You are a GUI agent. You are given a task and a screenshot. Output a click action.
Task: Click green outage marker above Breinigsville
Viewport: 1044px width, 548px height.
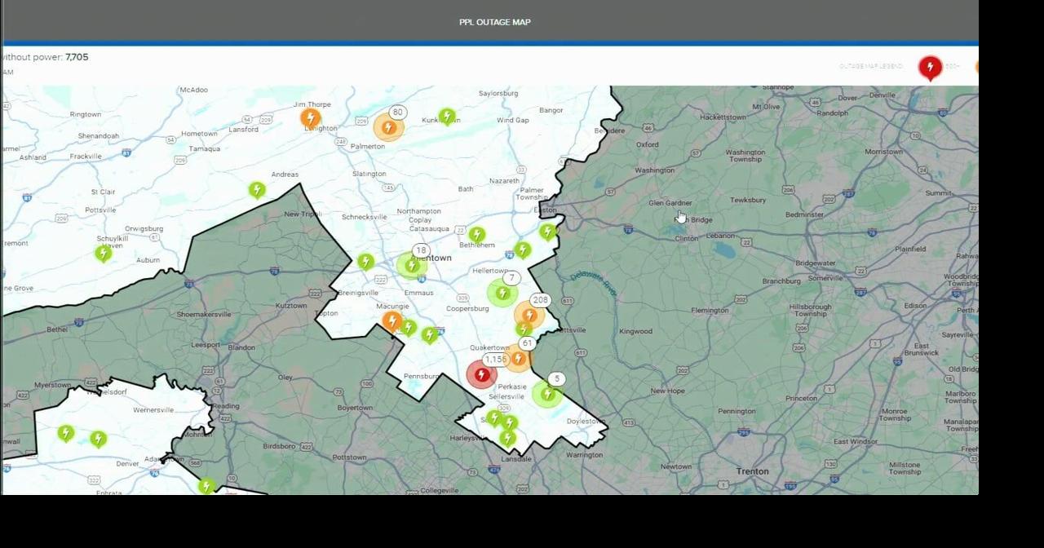[365, 262]
